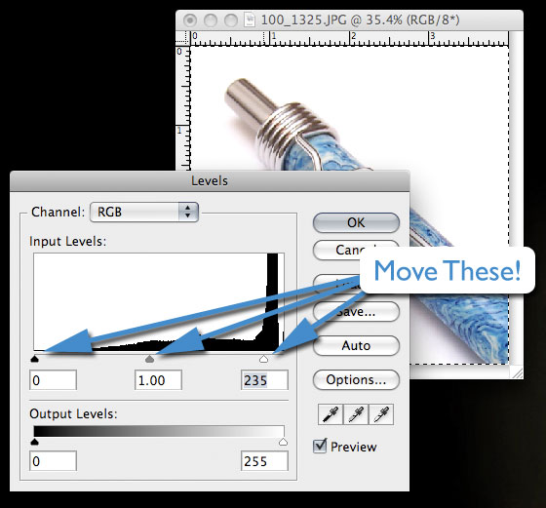Click the highlight input field showing 235
This screenshot has height=508, width=546.
point(264,380)
